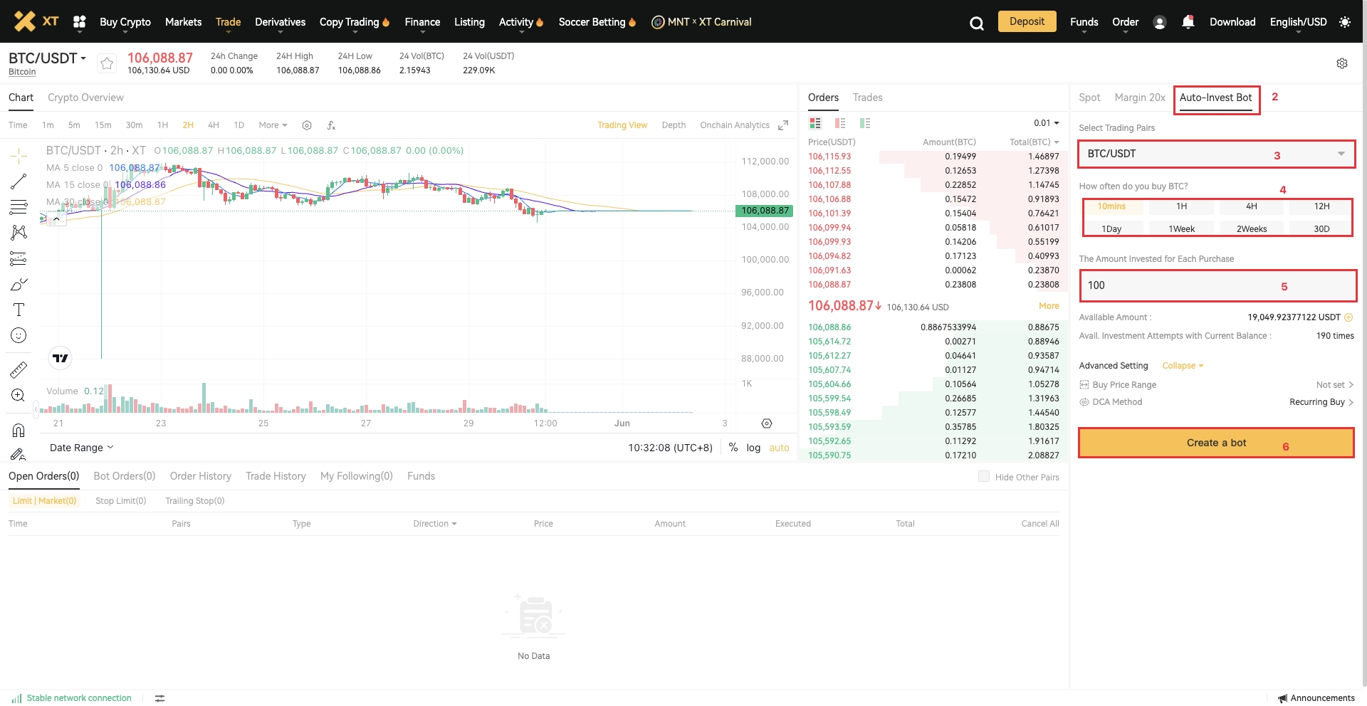Click the Create a bot button
This screenshot has width=1367, height=706.
coord(1215,443)
